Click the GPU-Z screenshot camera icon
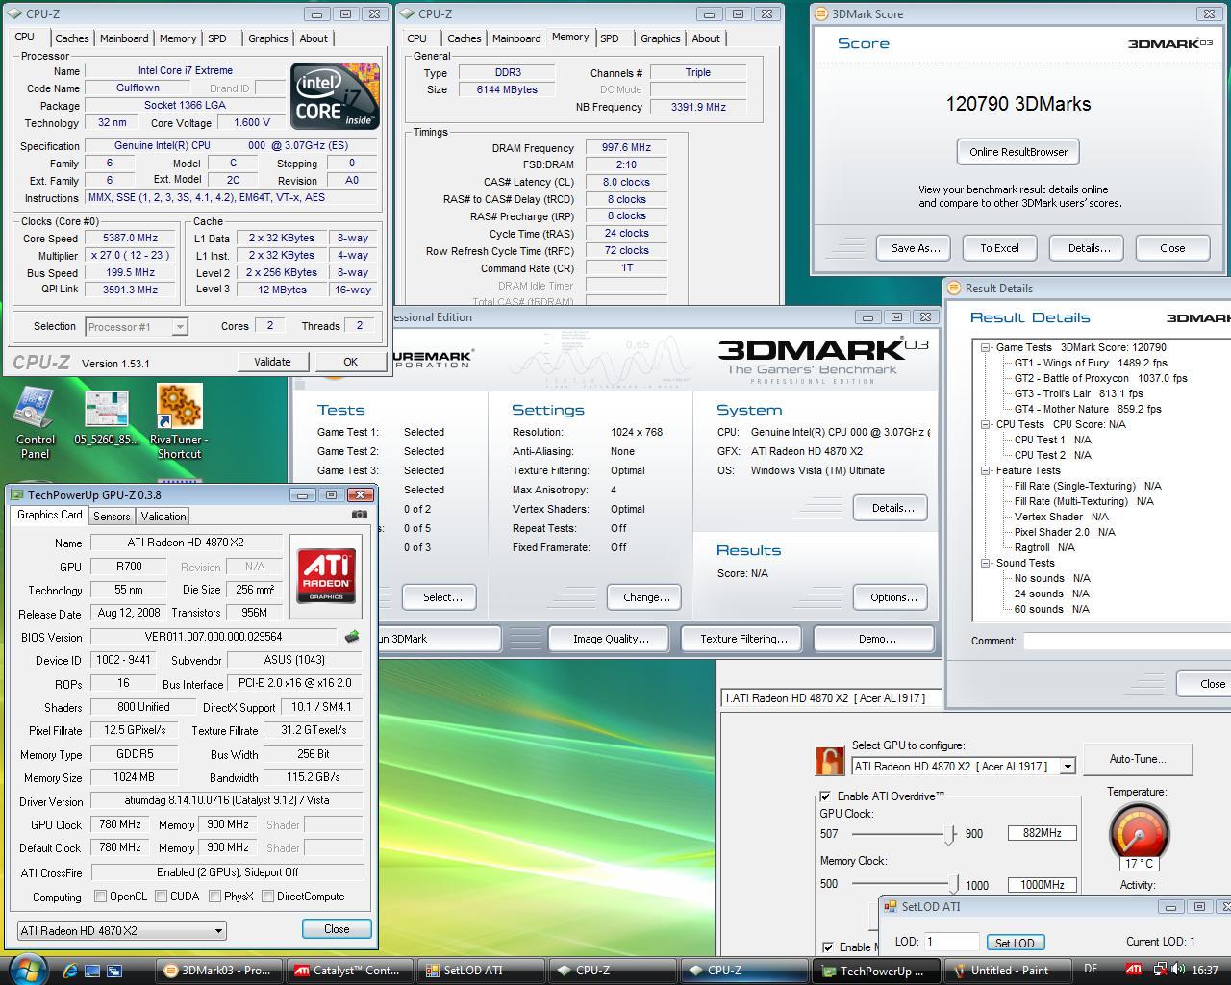 (x=359, y=515)
